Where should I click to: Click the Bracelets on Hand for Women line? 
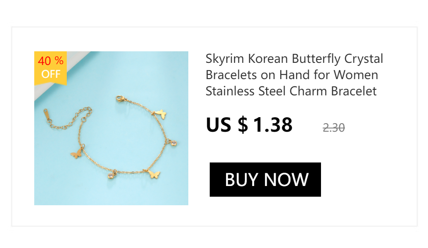(292, 75)
